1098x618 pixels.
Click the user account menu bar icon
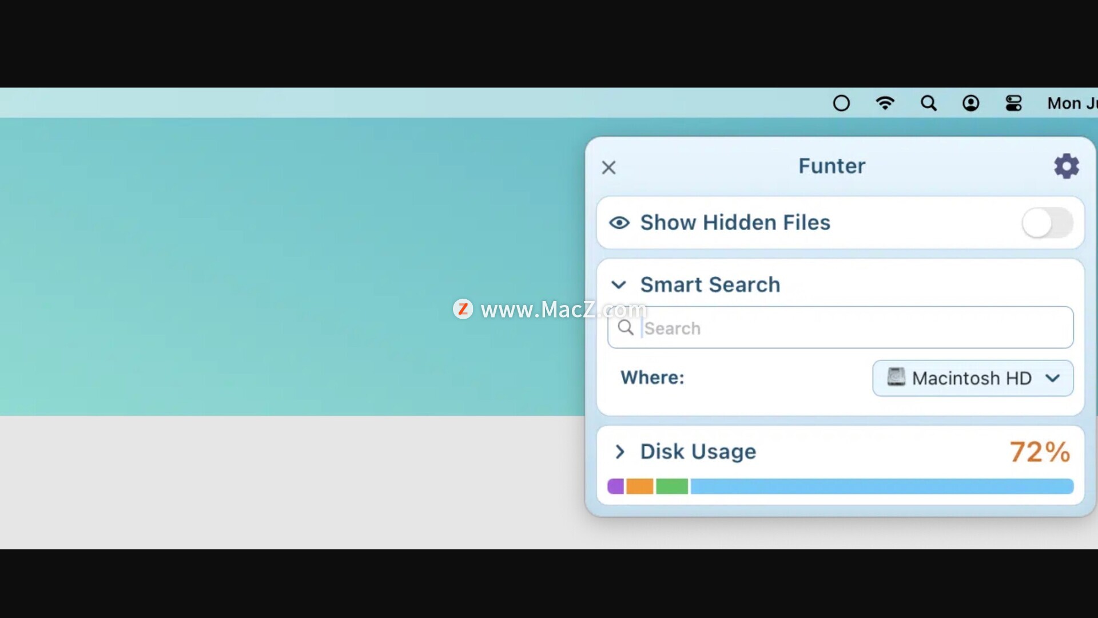(x=970, y=103)
